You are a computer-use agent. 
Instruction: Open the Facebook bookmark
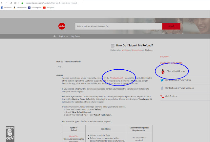pos(6,8)
